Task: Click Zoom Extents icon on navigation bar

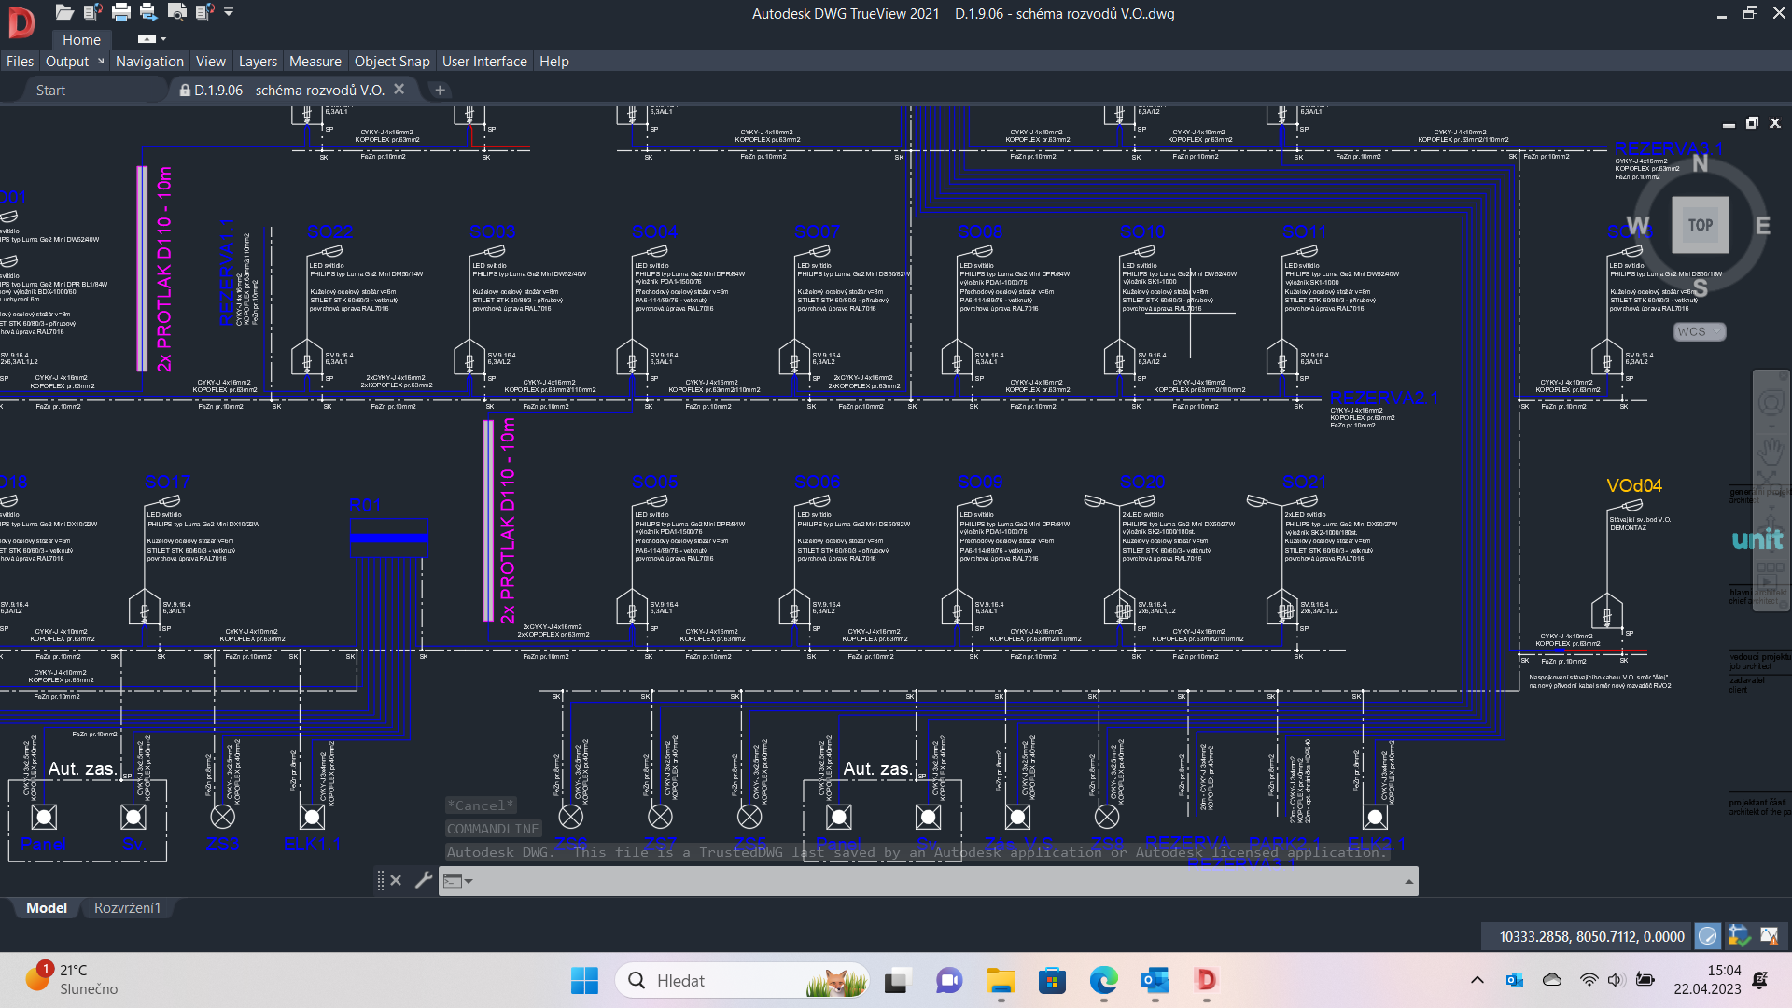Action: coord(1771,483)
